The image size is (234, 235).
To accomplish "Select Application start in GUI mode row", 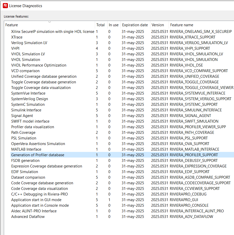I will [36, 200].
